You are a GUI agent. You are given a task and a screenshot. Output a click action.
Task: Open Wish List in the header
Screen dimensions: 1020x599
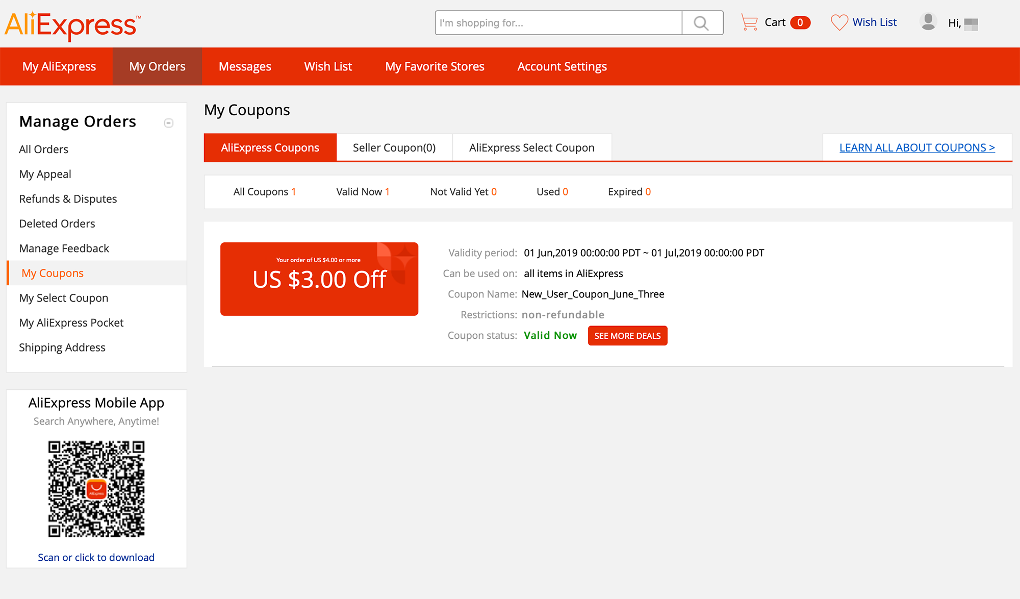(x=874, y=22)
